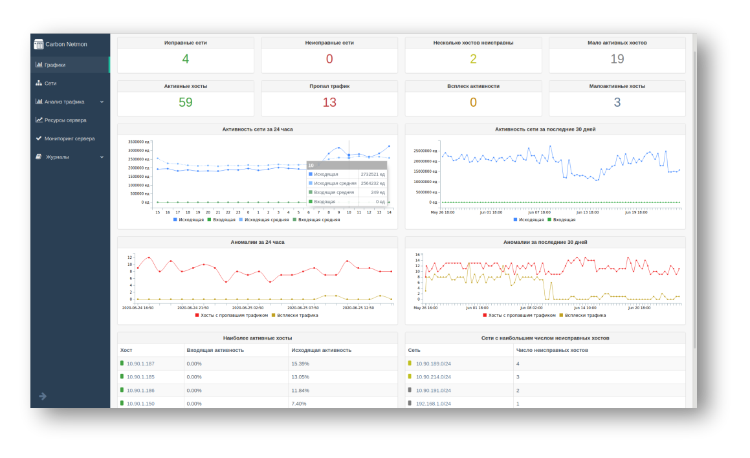
Task: Click the line graph icon beside Ресурсы сервера
Action: [x=39, y=120]
